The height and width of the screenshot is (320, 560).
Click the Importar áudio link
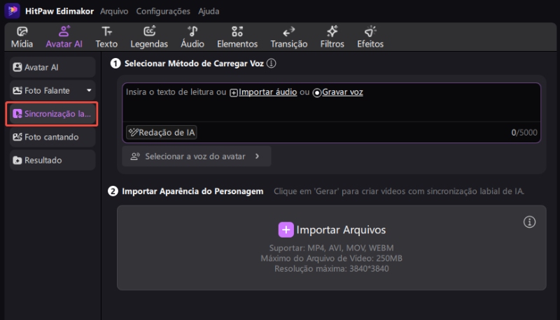[268, 92]
